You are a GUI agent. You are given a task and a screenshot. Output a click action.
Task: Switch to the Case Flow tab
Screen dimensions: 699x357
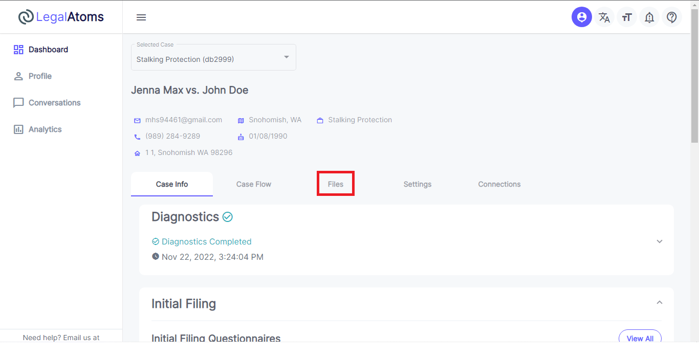click(254, 184)
